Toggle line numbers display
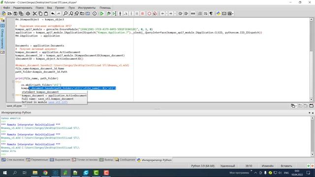This screenshot has width=315, height=177. point(200,13)
